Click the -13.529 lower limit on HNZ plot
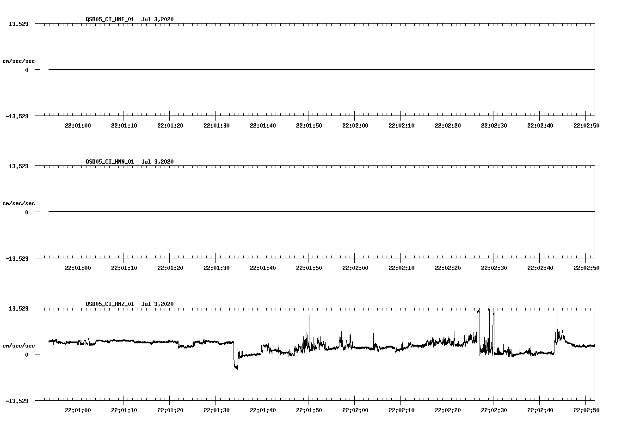This screenshot has height=427, width=628. pos(17,401)
